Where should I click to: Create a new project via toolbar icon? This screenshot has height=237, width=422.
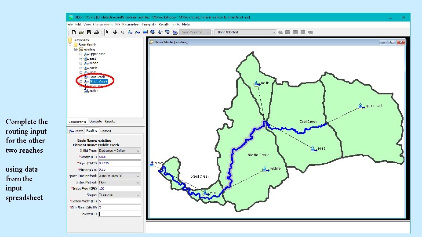click(74, 32)
